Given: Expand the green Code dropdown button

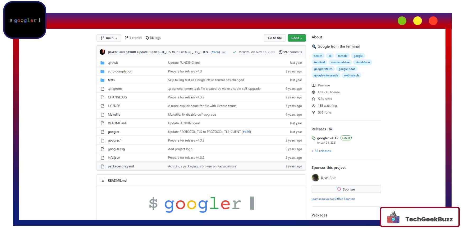Looking at the screenshot, I should tap(296, 38).
